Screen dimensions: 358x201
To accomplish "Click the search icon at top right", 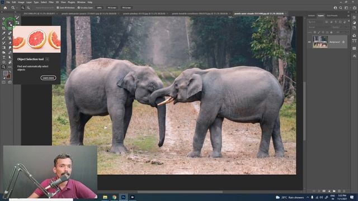I will [341, 7].
